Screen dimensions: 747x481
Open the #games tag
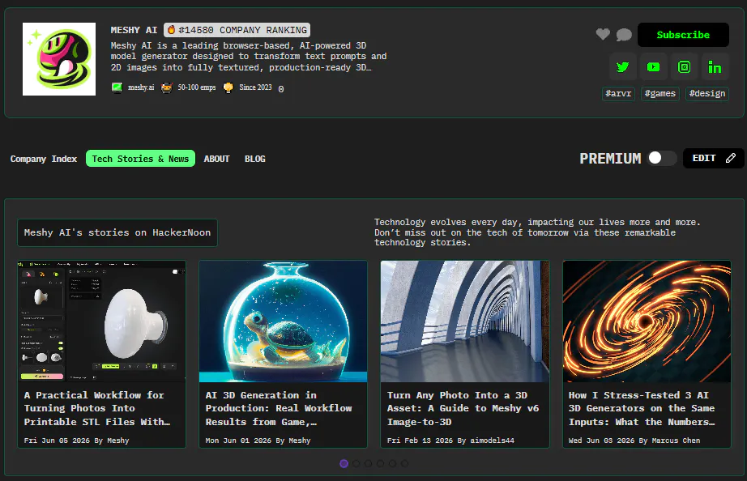tap(660, 93)
